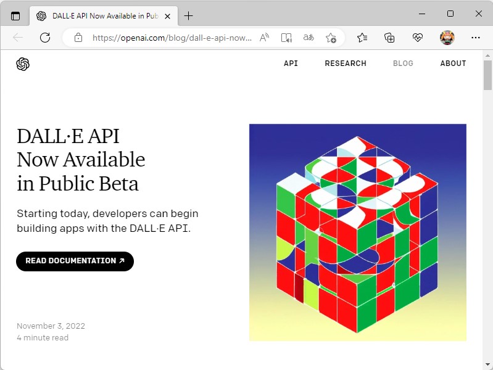The image size is (493, 370).
Task: Click the Rubik's cube hero image
Action: tap(358, 232)
